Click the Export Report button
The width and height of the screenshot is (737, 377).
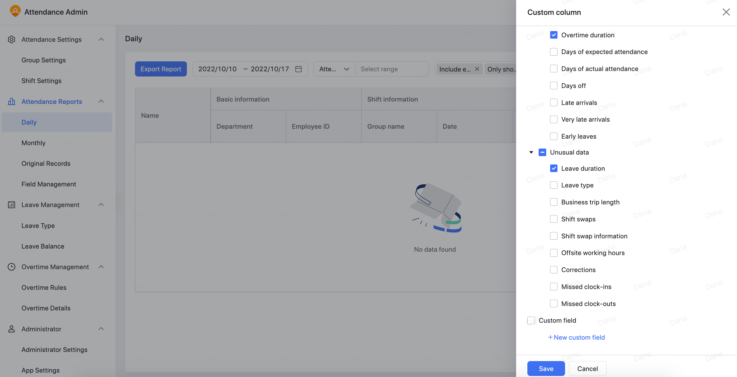(161, 69)
